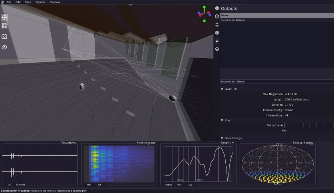Select Avg mode in Spectrum

coord(190,185)
